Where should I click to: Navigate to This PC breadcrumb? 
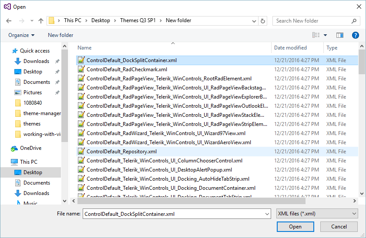[x=73, y=20]
